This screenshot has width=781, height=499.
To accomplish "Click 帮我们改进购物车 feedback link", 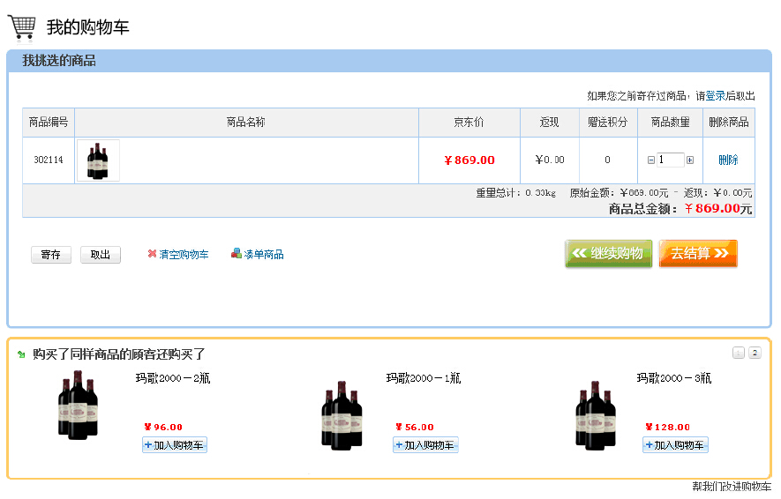I will (x=731, y=487).
